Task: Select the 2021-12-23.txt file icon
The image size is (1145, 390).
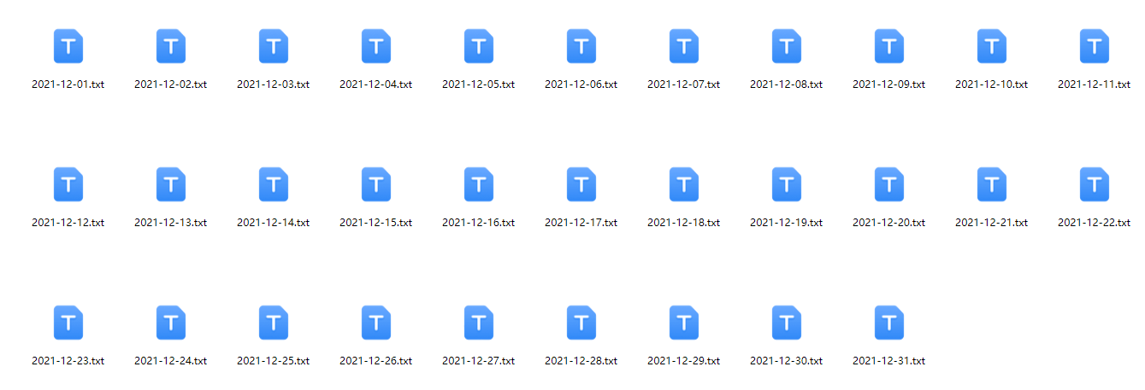Action: point(68,323)
